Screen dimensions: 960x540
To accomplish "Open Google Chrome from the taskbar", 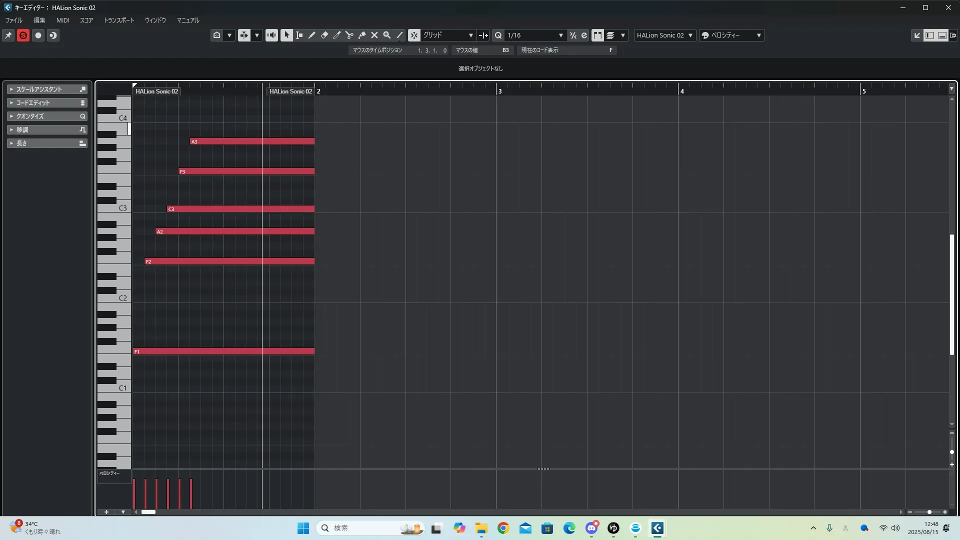I will [x=503, y=528].
